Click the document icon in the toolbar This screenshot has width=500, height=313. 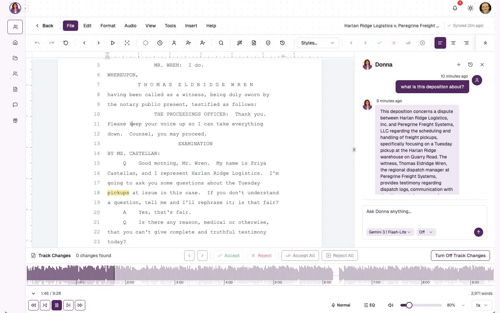(254, 43)
